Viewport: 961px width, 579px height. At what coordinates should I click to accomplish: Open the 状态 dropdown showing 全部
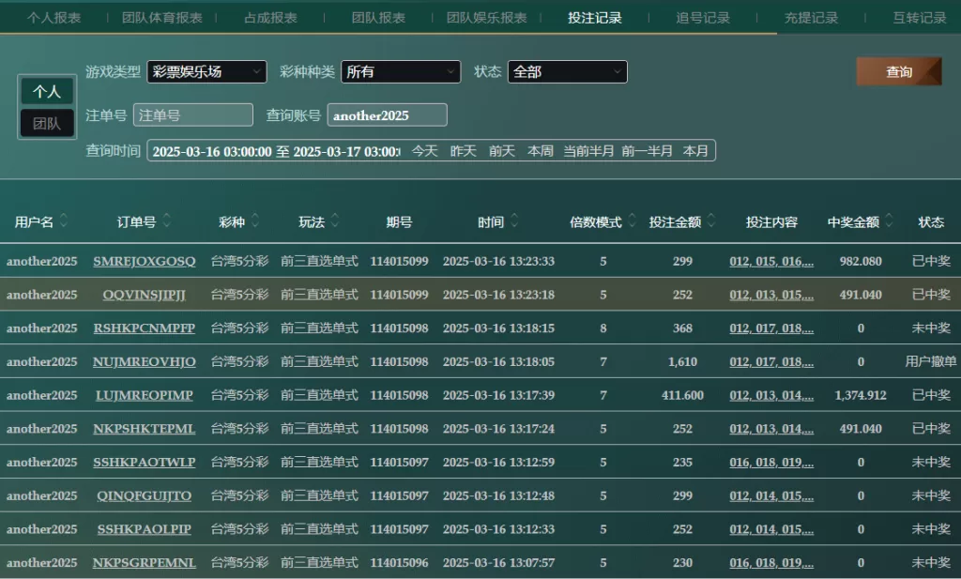(568, 71)
